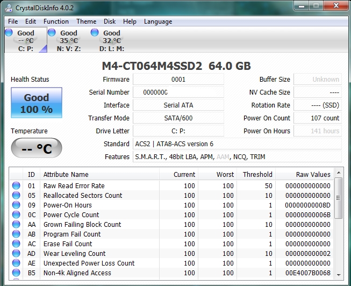Close the CrystalDiskInfo window
The image size is (351, 286).
pos(336,6)
